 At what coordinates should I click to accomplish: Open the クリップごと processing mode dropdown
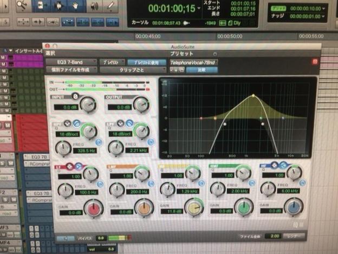click(x=133, y=70)
